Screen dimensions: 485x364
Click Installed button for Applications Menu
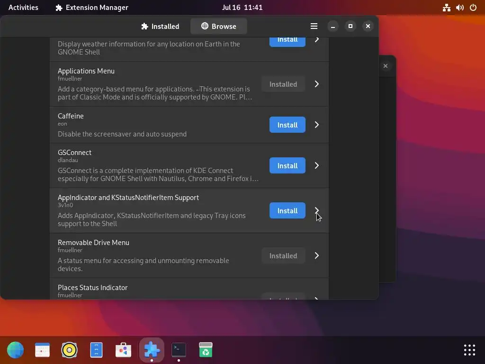click(x=283, y=84)
